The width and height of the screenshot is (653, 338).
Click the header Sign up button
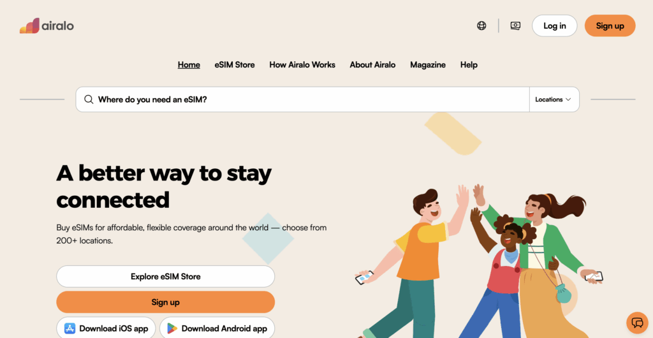610,26
